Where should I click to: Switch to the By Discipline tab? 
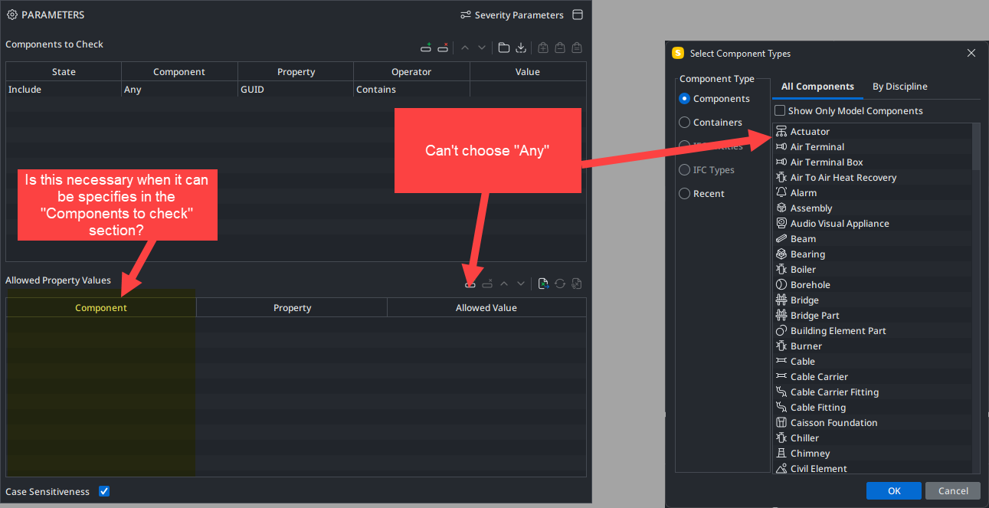point(900,87)
